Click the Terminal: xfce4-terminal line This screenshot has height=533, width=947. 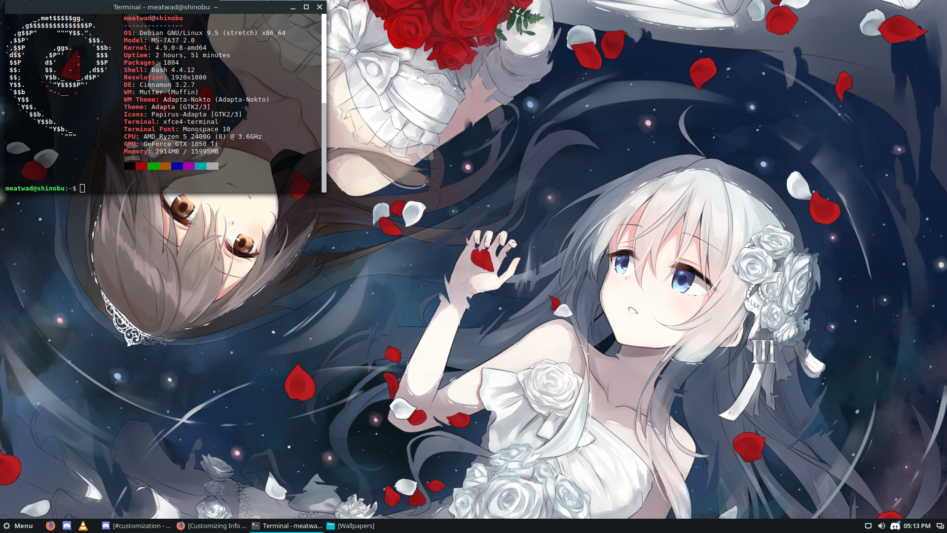[171, 122]
